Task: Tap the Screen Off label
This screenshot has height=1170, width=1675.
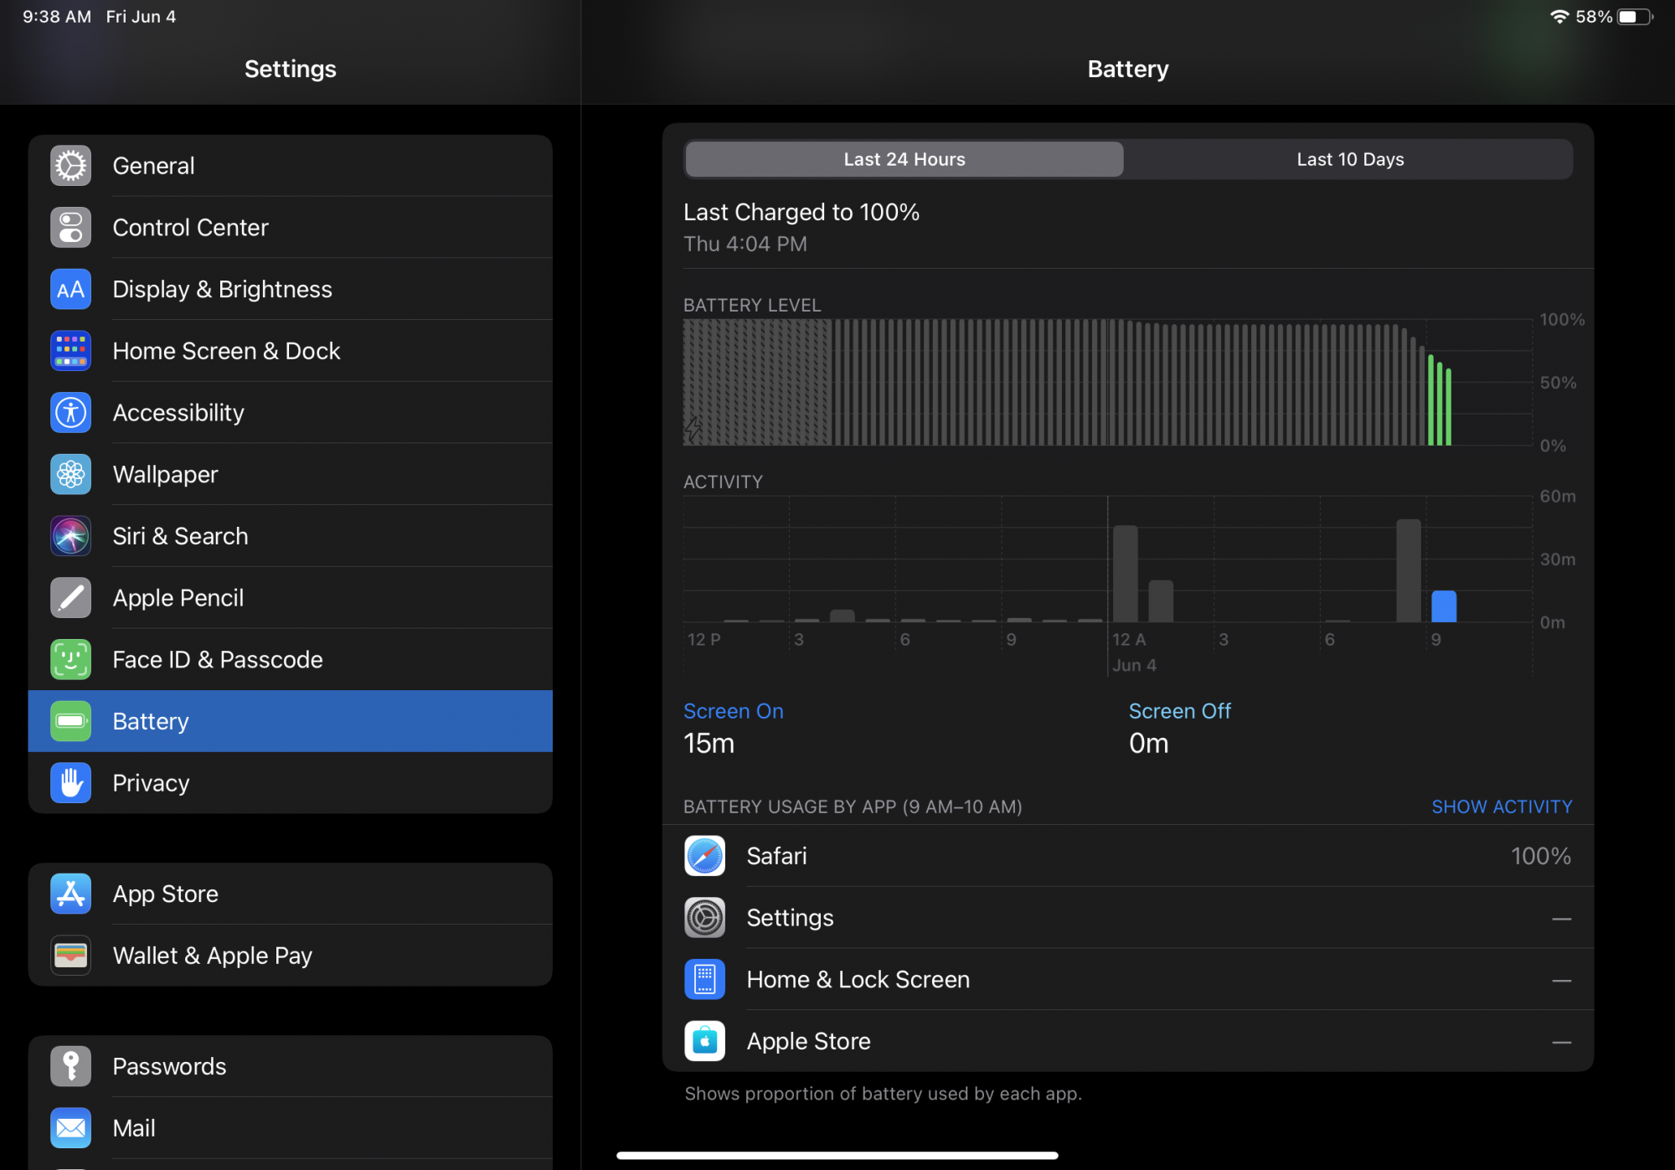Action: (1179, 711)
